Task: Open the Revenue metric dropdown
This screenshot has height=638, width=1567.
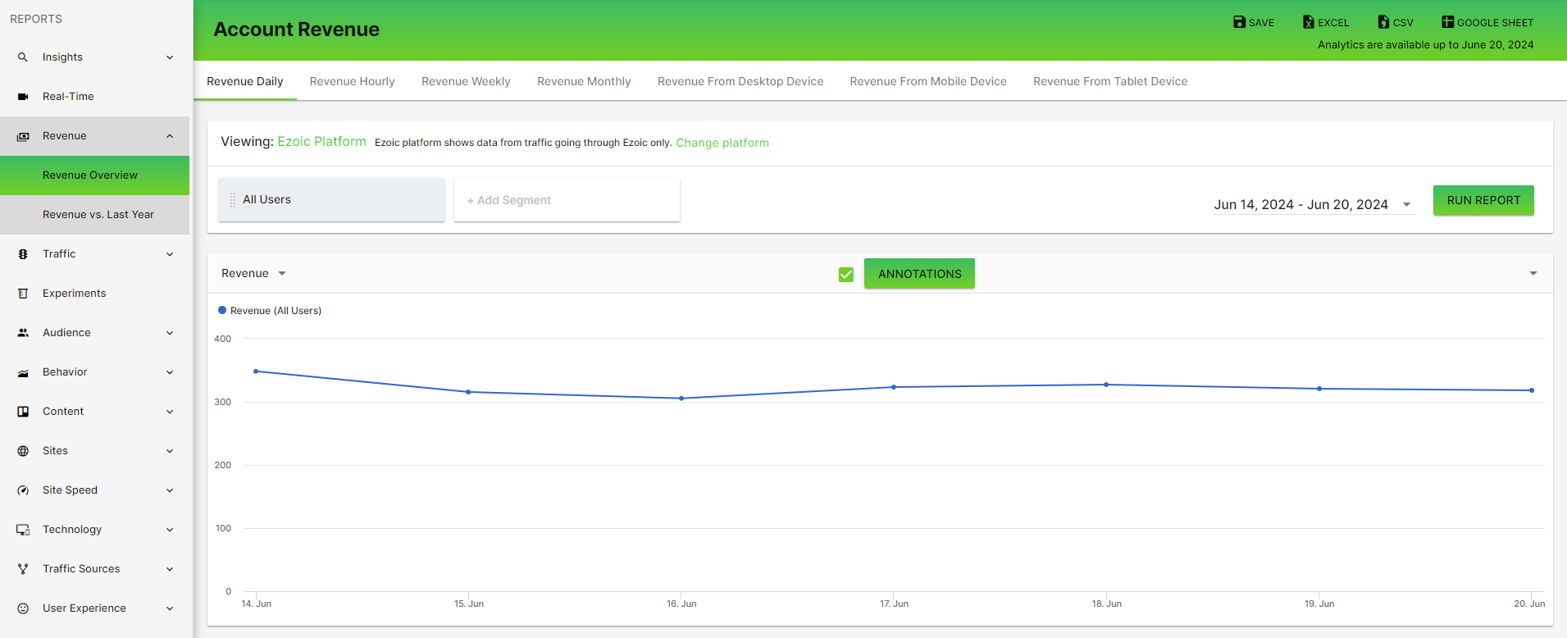Action: point(253,274)
